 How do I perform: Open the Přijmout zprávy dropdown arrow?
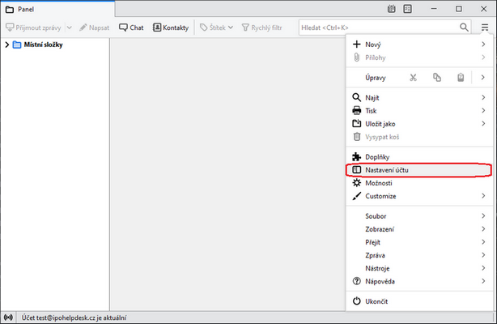point(69,28)
